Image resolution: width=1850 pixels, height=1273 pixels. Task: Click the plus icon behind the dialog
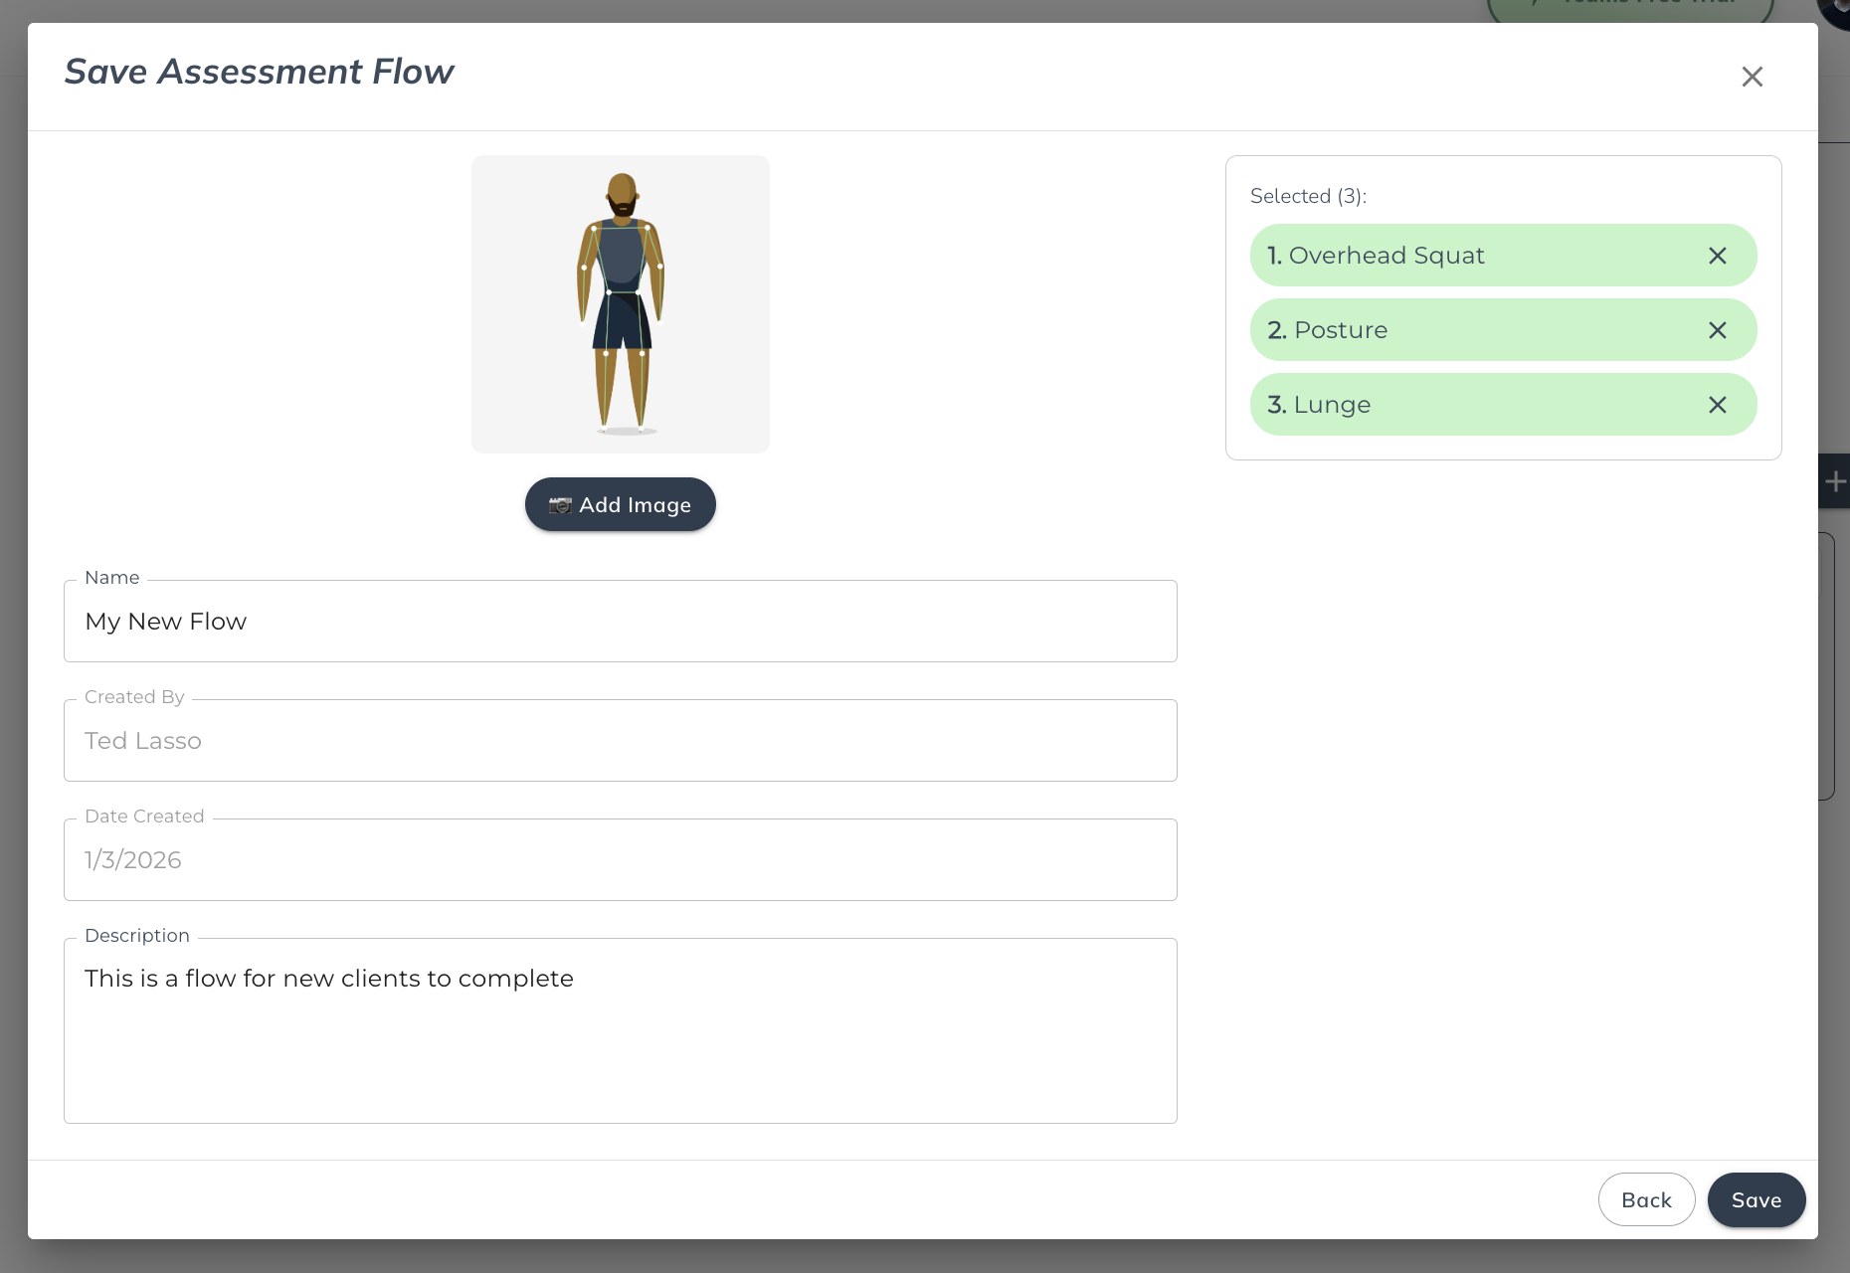coord(1835,482)
